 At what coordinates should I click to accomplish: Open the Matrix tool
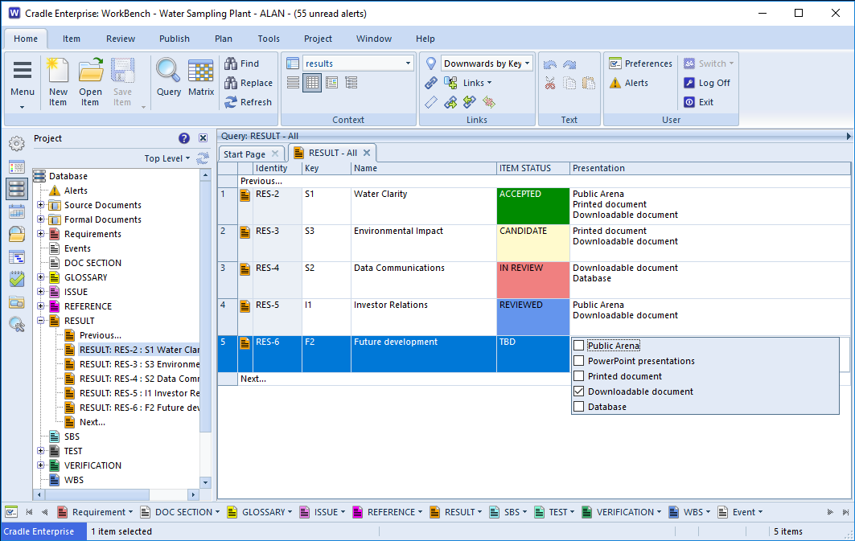click(201, 72)
